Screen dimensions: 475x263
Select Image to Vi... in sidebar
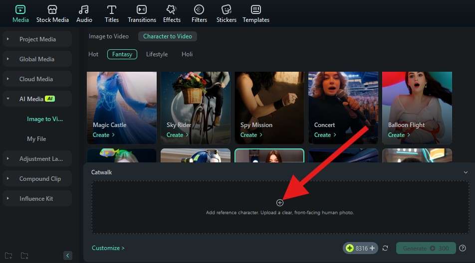pos(45,119)
